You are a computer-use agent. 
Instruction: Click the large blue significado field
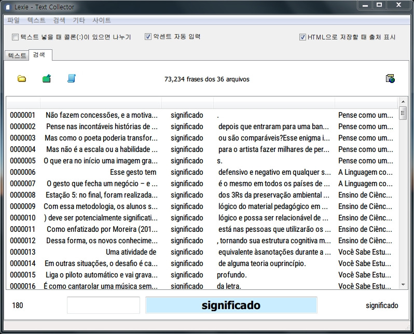[231, 305]
